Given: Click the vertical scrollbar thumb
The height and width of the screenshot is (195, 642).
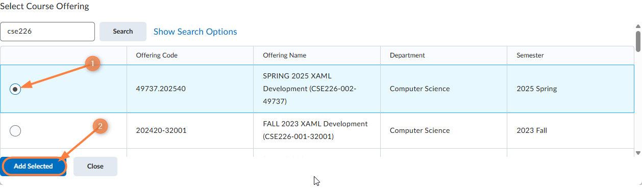Looking at the screenshot, I should [x=638, y=41].
